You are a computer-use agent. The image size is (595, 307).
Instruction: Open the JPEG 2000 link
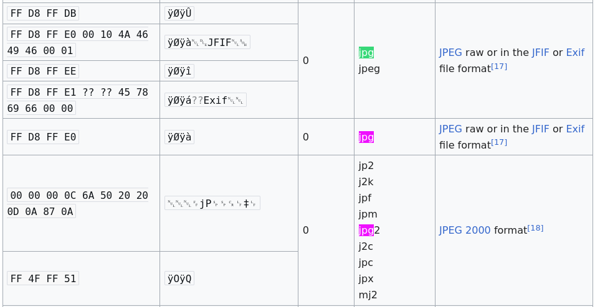tap(465, 230)
